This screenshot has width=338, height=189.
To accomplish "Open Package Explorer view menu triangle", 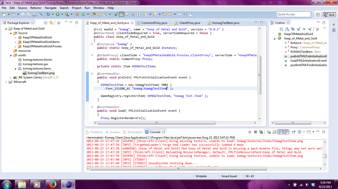I will 66,22.
